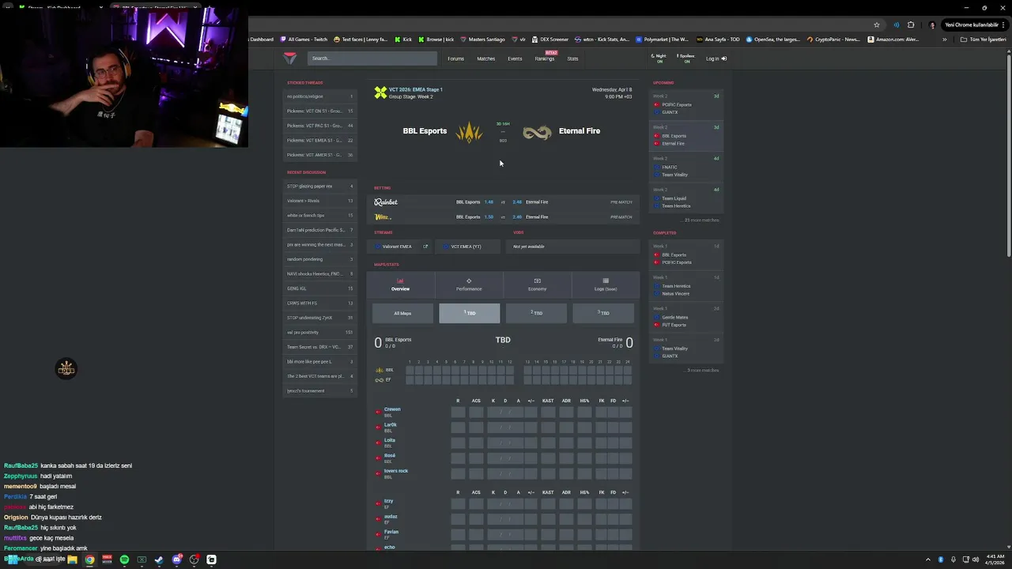Open Pickems: VCT EMEA S1 thread
Viewport: 1012px width, 569px height.
point(320,141)
